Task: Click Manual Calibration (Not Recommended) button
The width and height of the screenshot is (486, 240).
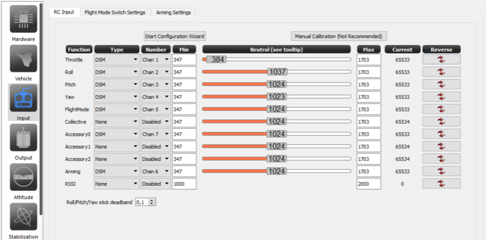Action: 339,36
